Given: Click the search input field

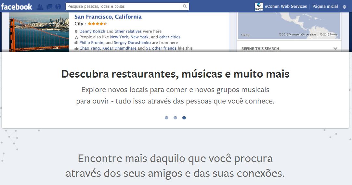Looking at the screenshot, I should point(123,6).
